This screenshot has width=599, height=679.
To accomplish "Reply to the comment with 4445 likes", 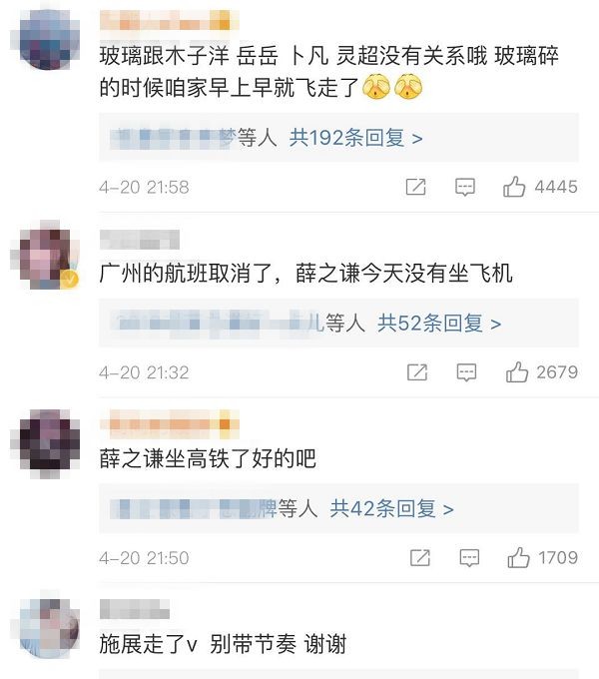I will 465,187.
